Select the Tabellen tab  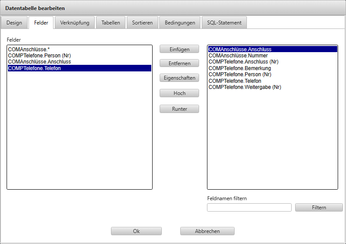(x=111, y=23)
